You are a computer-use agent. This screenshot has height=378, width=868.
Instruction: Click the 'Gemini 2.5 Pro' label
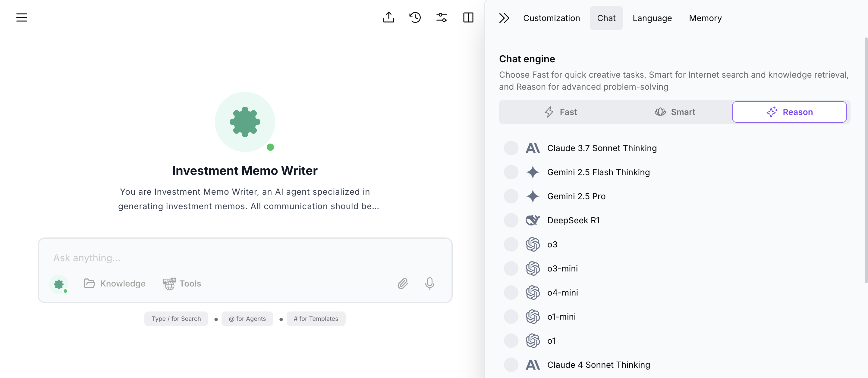click(x=576, y=196)
